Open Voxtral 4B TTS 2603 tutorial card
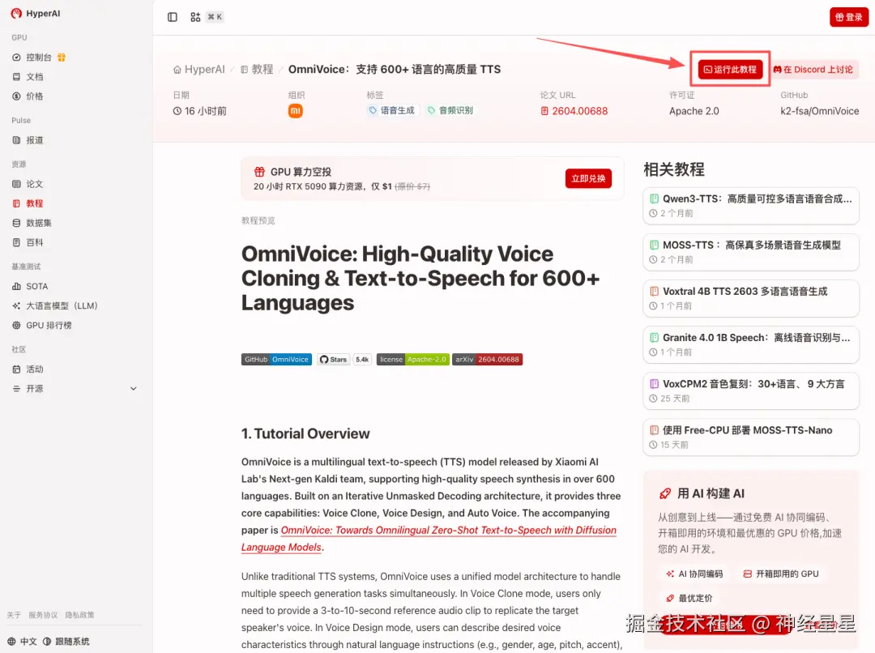 750,299
